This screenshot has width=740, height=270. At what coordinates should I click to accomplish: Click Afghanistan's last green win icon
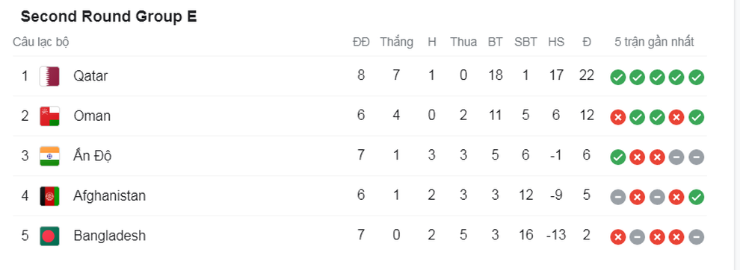click(696, 198)
